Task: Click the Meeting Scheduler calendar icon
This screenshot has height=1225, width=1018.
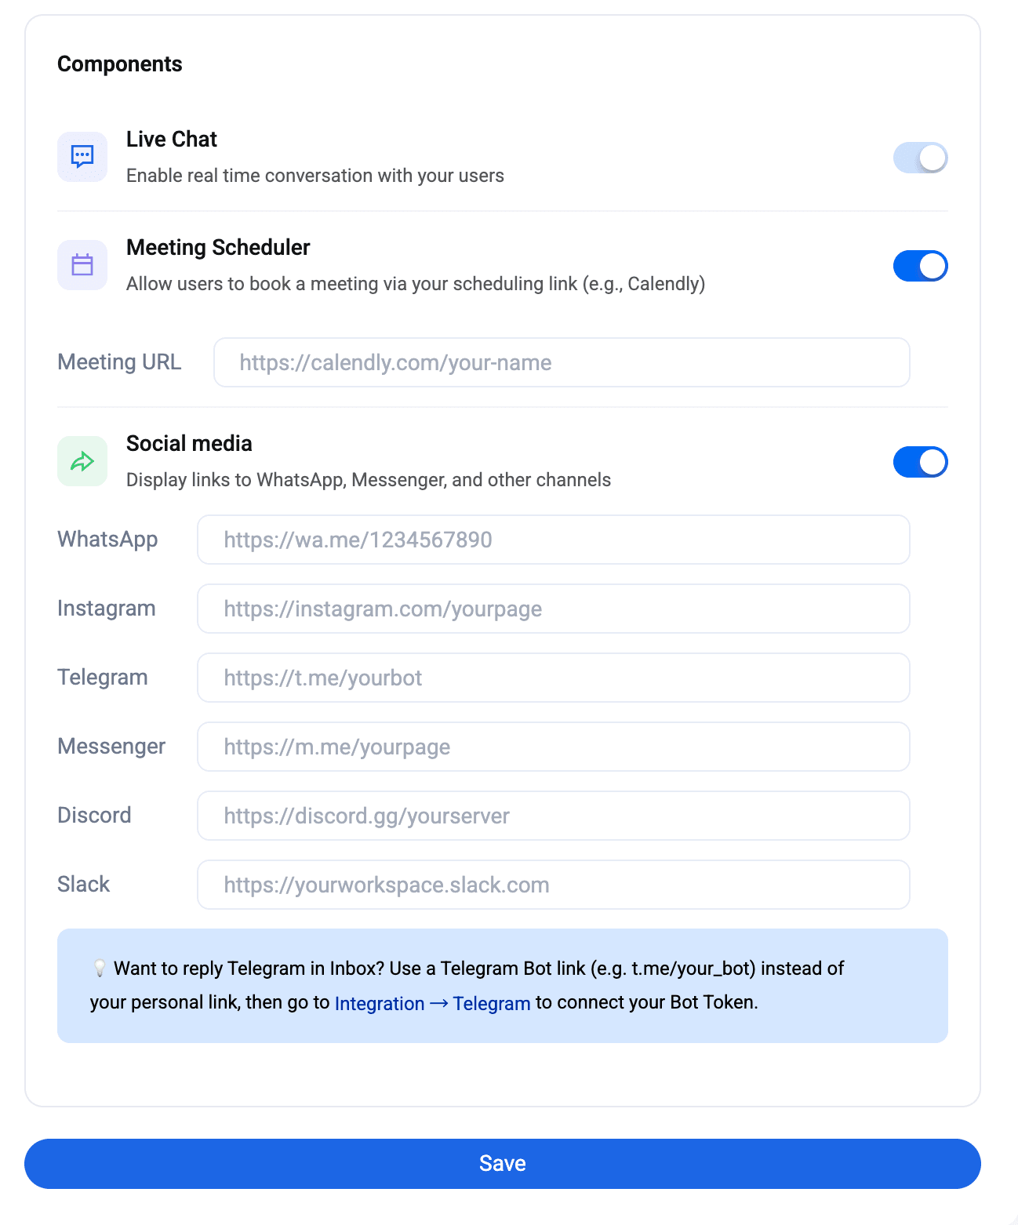Action: (82, 265)
